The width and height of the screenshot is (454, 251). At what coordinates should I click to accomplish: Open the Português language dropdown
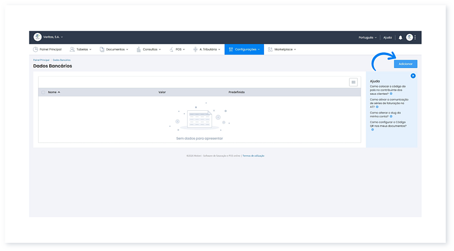pyautogui.click(x=368, y=37)
